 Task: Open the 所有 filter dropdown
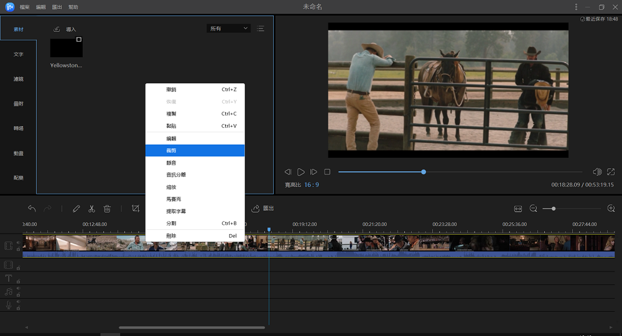[228, 29]
